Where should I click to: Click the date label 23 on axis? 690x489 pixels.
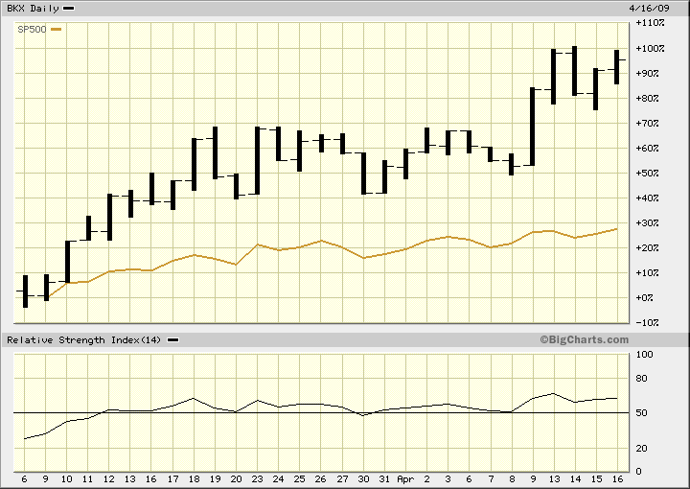(258, 478)
